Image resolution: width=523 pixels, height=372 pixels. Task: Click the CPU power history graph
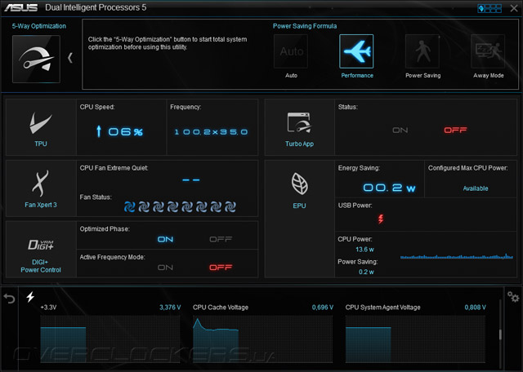[x=457, y=256]
